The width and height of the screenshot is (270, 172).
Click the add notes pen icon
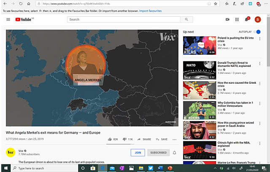point(235,4)
